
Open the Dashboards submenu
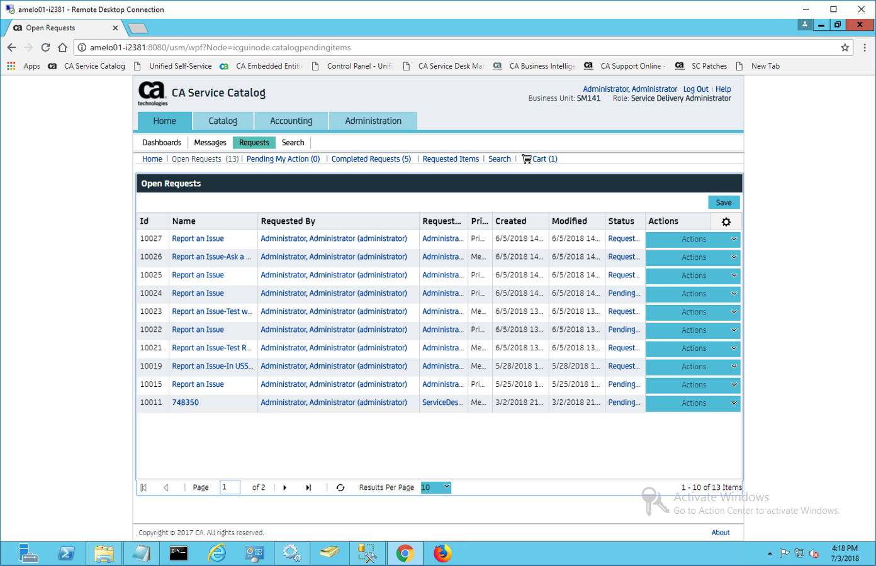(162, 143)
